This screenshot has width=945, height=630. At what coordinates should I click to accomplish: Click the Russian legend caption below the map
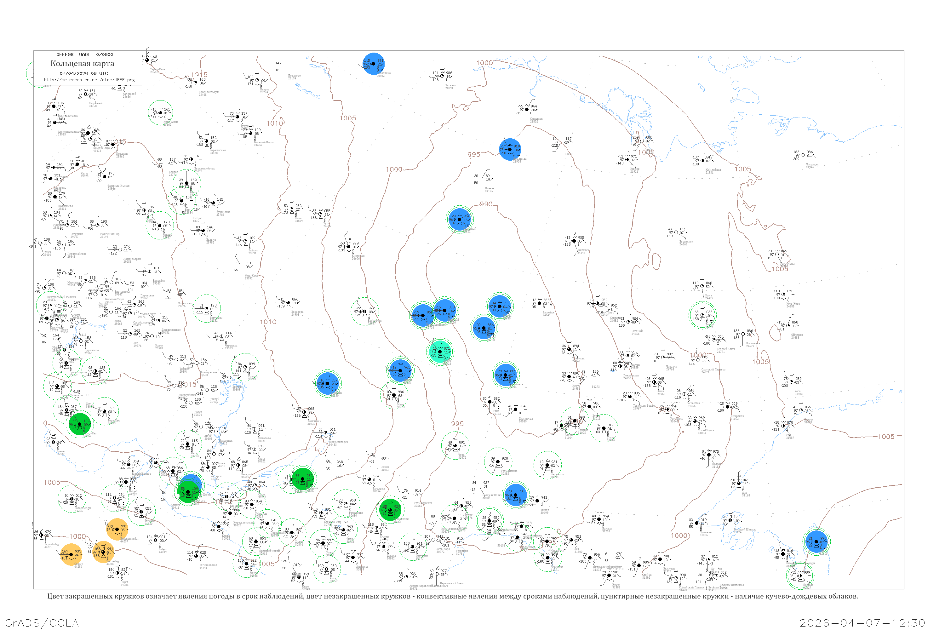452,596
